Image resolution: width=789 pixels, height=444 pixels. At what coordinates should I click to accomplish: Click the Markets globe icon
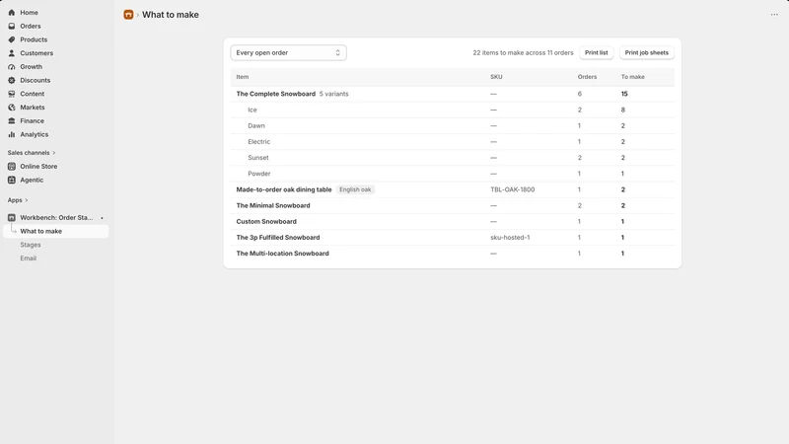click(12, 108)
